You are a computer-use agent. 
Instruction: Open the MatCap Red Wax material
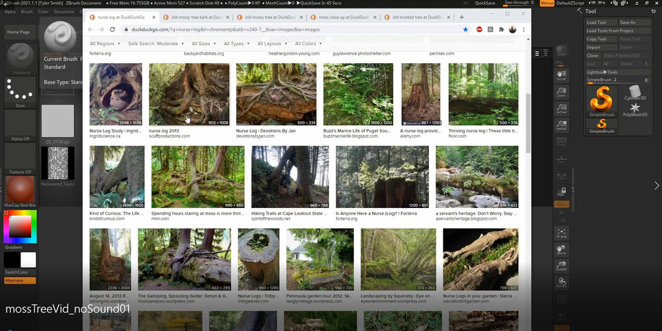(x=20, y=192)
